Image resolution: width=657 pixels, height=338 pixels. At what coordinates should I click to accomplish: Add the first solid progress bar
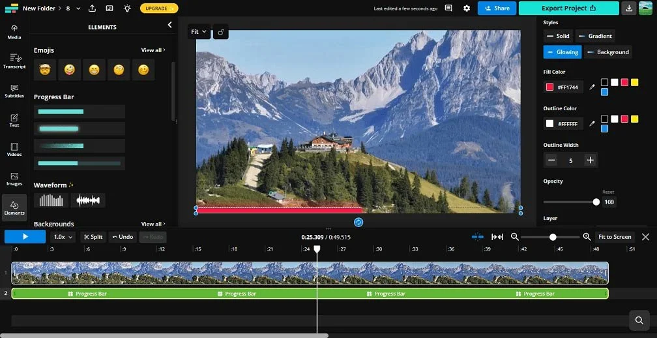tap(80, 112)
